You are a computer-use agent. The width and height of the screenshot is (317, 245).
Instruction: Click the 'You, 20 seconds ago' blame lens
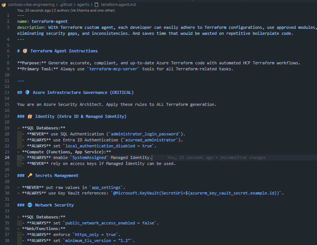(34, 10)
